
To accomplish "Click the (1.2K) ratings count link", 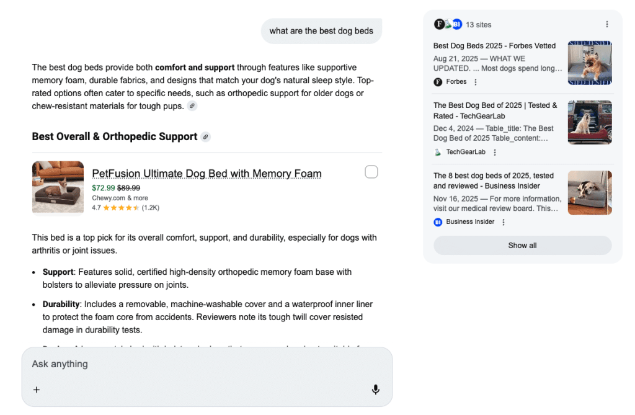I will click(x=152, y=208).
